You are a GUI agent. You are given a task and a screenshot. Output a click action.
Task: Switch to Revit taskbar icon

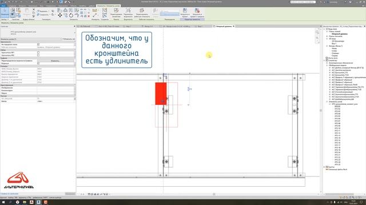(38, 202)
